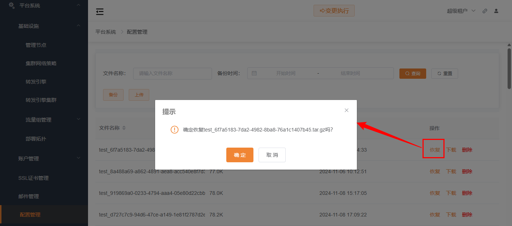Click the 变更执行 button at top
This screenshot has height=226, width=512.
click(334, 11)
